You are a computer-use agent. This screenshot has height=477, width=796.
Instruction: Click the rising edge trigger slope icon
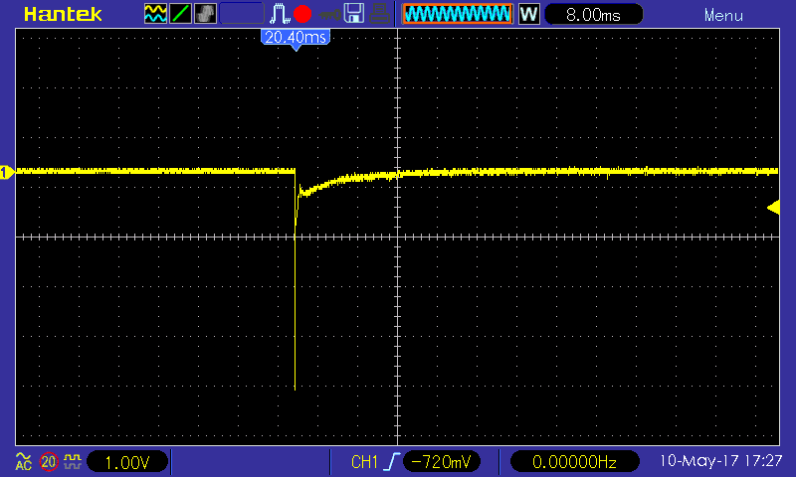pyautogui.click(x=391, y=462)
